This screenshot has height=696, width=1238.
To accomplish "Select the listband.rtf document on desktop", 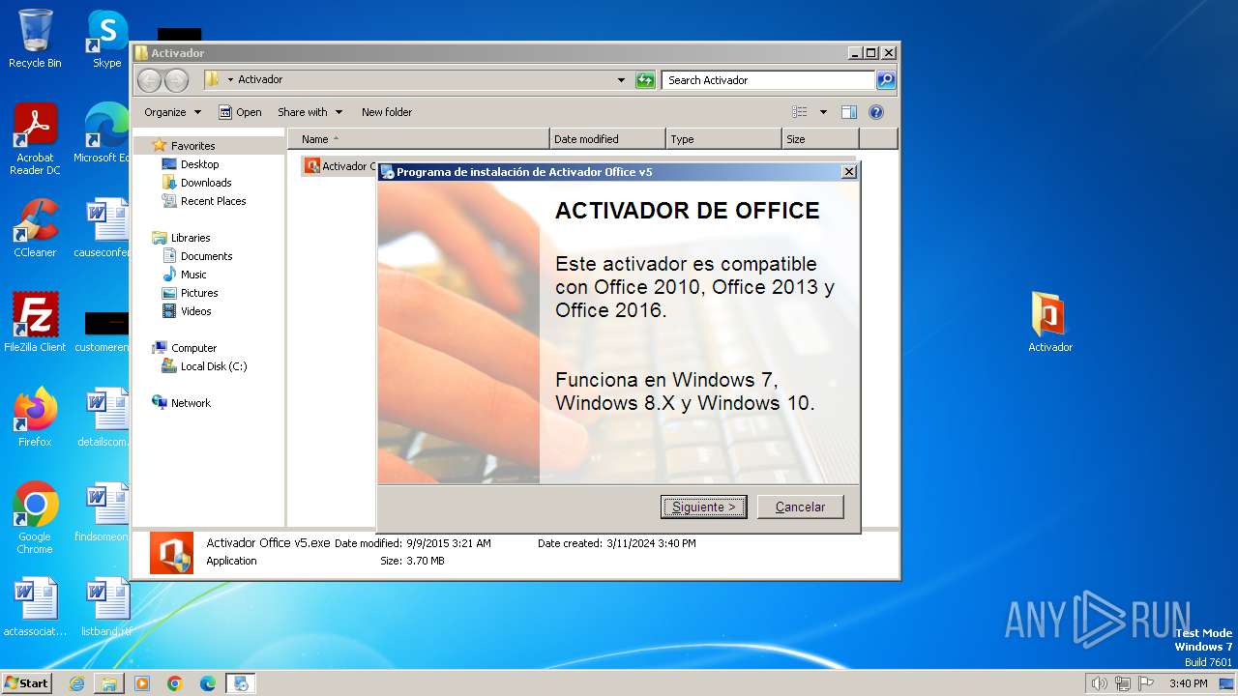I will [x=106, y=607].
